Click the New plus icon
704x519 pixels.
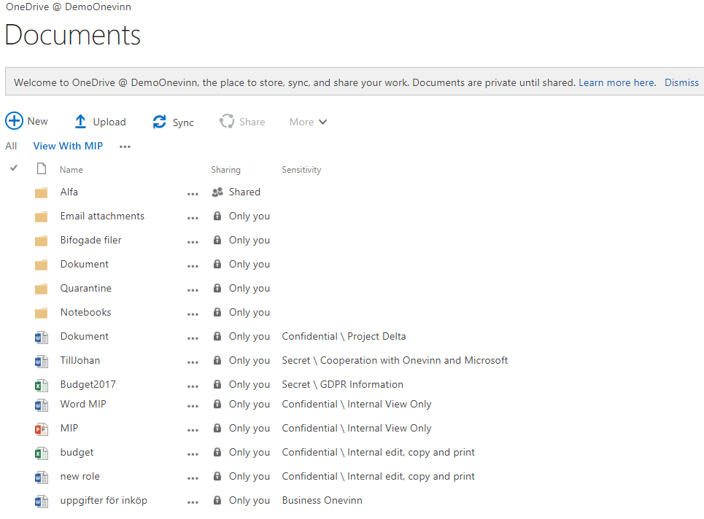[x=14, y=121]
